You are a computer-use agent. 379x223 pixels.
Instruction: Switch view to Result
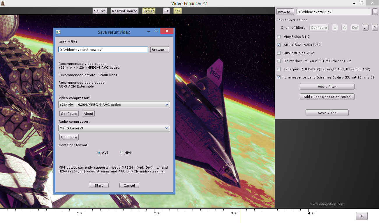tap(149, 11)
